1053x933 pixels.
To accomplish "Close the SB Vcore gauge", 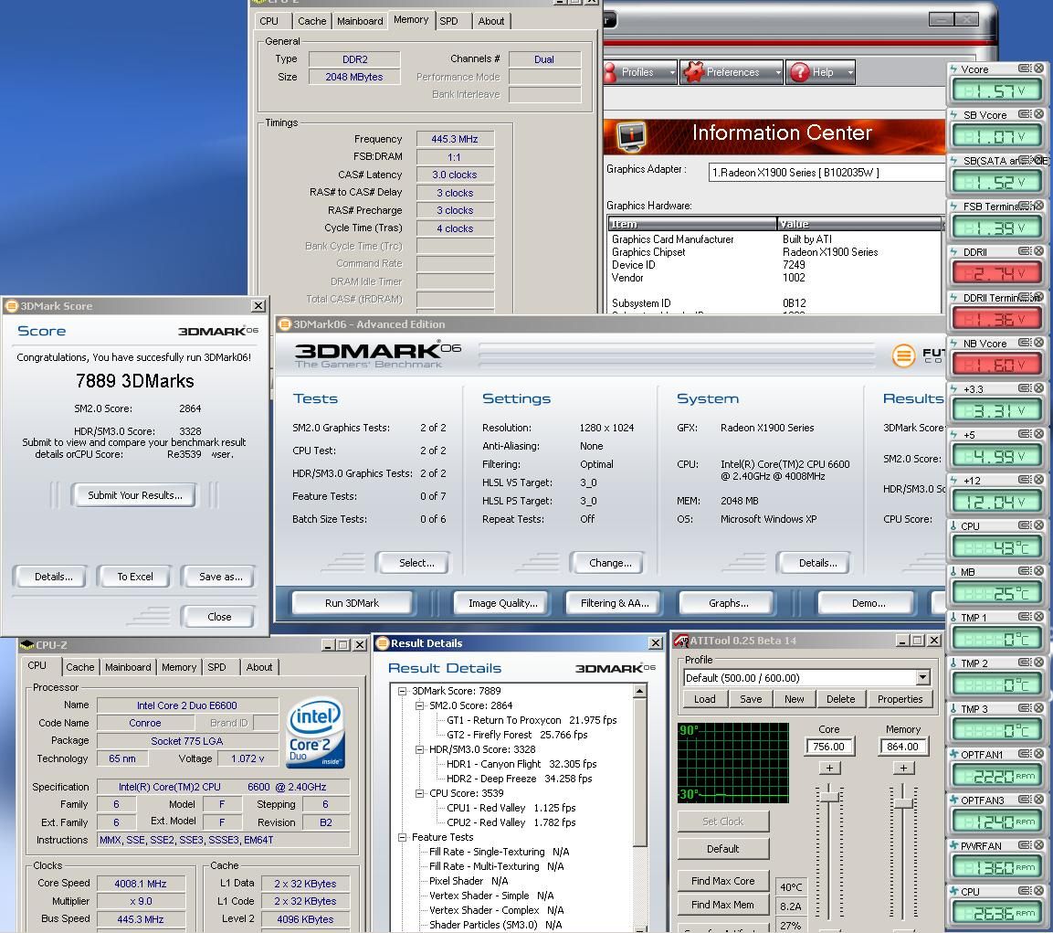I will click(x=1039, y=114).
